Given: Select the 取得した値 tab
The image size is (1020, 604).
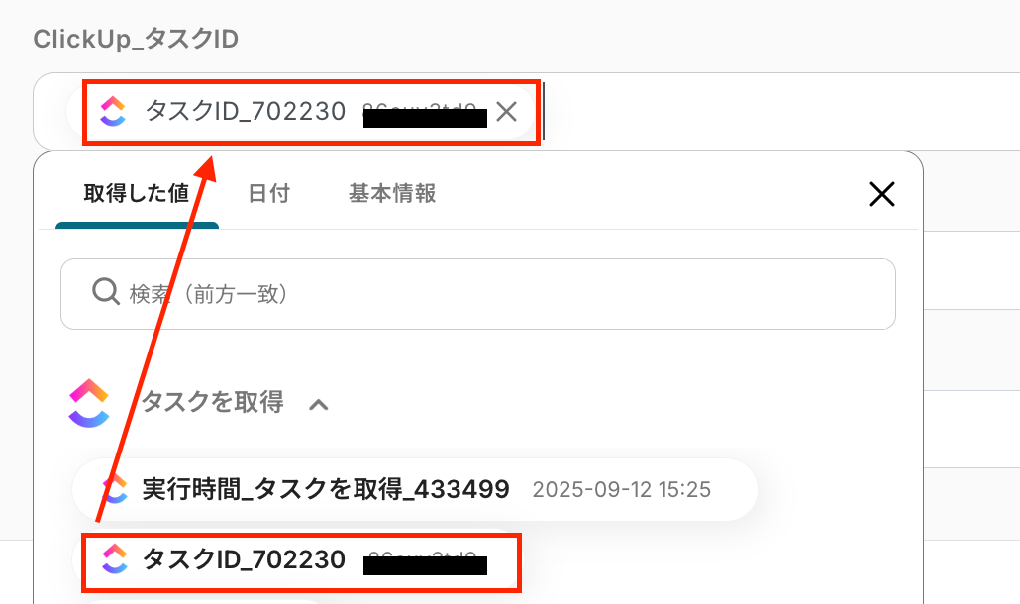Looking at the screenshot, I should coord(137,194).
